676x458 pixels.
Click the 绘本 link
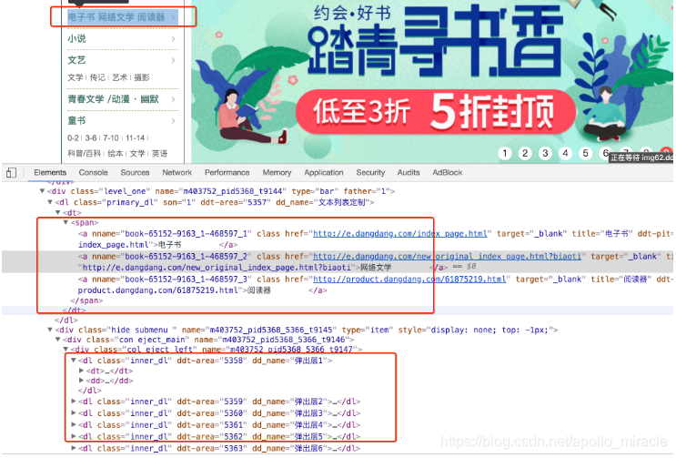(x=116, y=154)
